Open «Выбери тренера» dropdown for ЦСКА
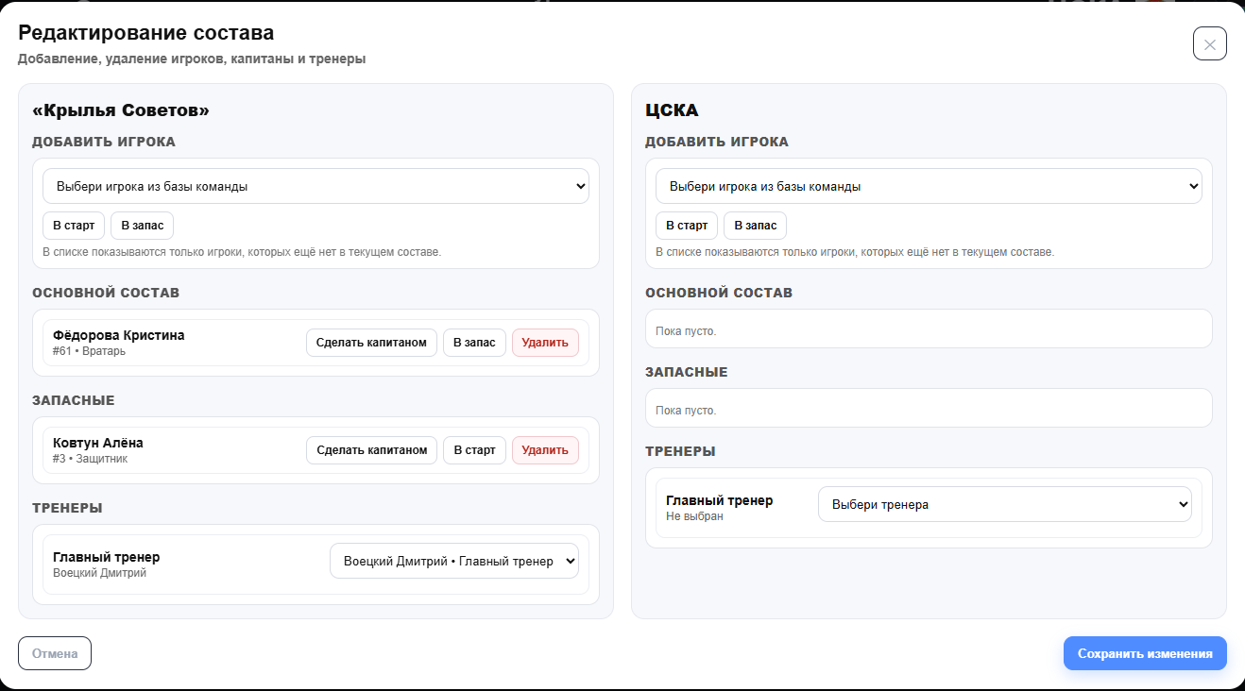Image resolution: width=1245 pixels, height=691 pixels. coord(1004,504)
